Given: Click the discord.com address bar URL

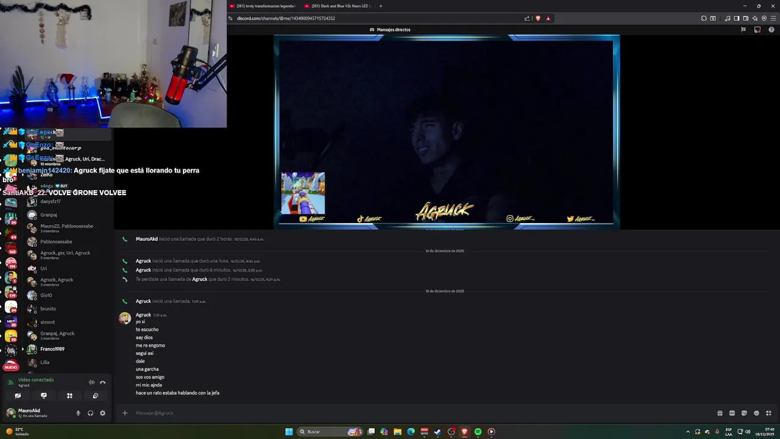Looking at the screenshot, I should tap(286, 18).
